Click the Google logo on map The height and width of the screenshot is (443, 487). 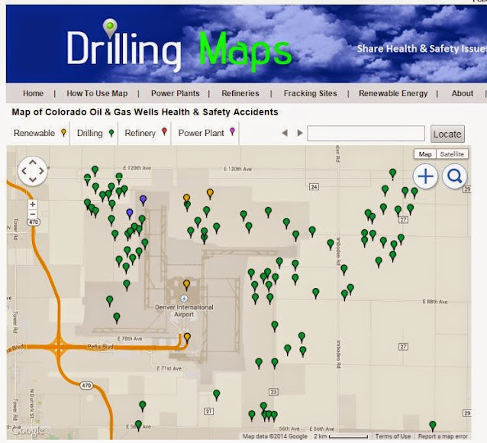(27, 431)
